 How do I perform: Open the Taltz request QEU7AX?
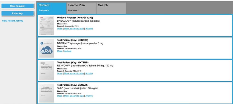60,96
